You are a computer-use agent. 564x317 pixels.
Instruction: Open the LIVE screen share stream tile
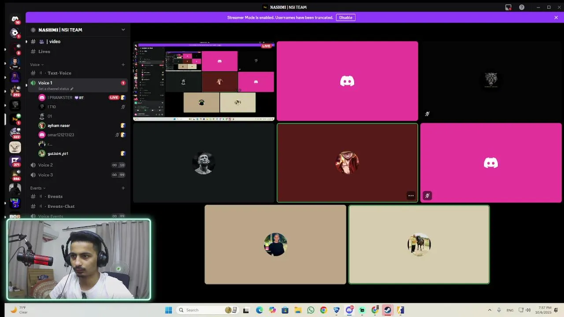204,81
